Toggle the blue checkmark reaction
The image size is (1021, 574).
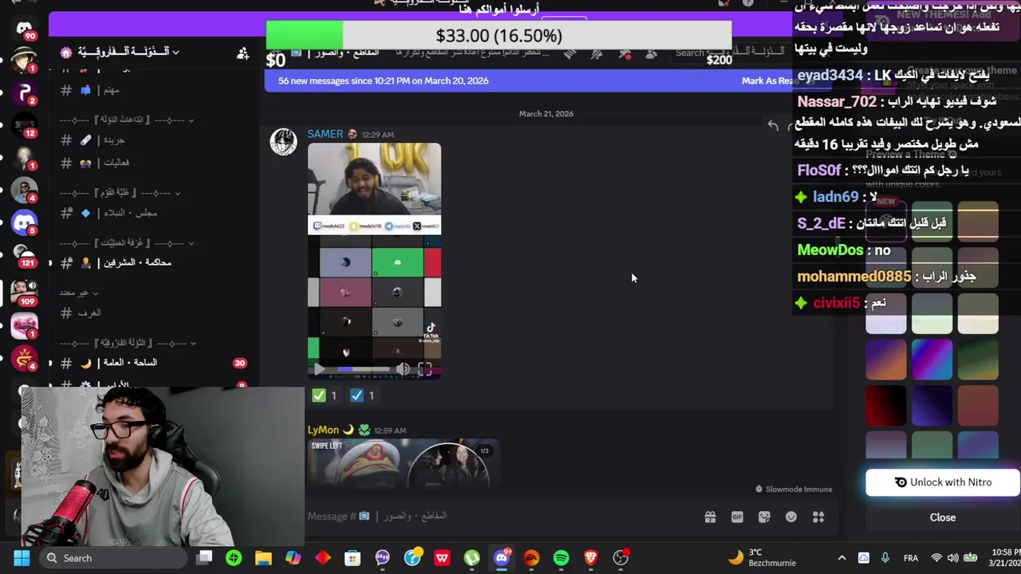[363, 395]
